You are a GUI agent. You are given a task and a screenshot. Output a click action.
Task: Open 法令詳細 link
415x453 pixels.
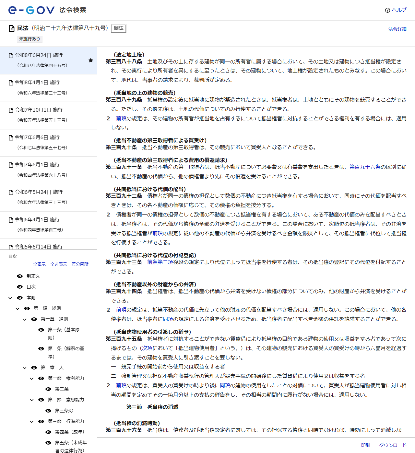click(x=397, y=29)
